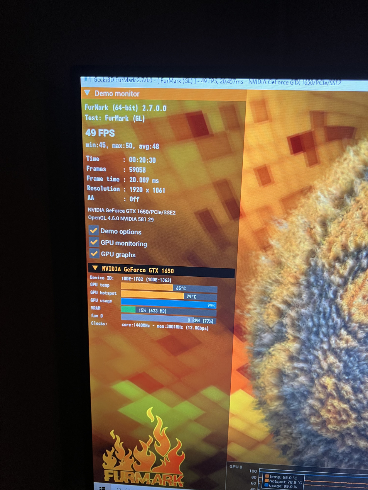Click 'OpenGL 4.6.0 NVIDIA 581.29' text

click(x=121, y=219)
